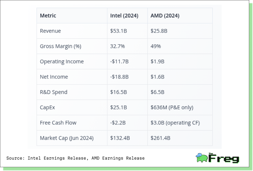Select the Operating Income row label
The width and height of the screenshot is (253, 171).
coord(62,62)
